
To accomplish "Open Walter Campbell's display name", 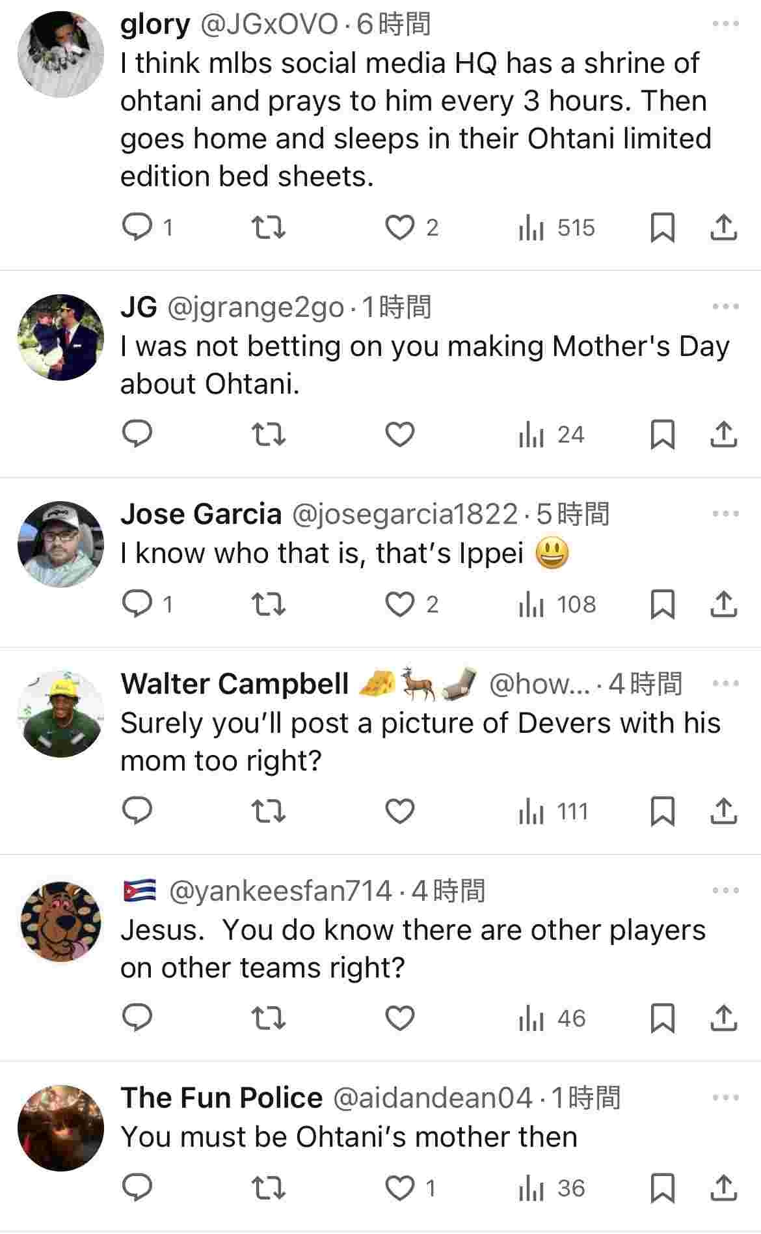I will click(235, 684).
